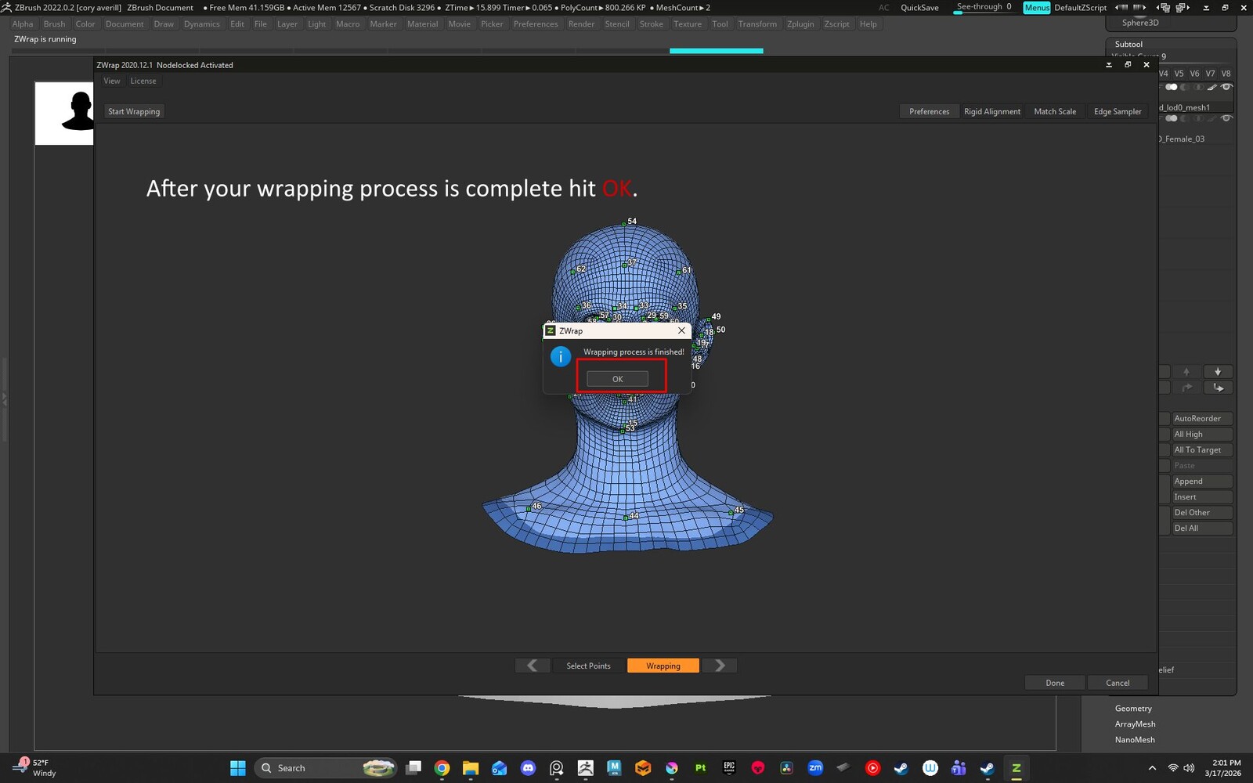Image resolution: width=1253 pixels, height=783 pixels.
Task: Click the All High button
Action: pyautogui.click(x=1202, y=435)
